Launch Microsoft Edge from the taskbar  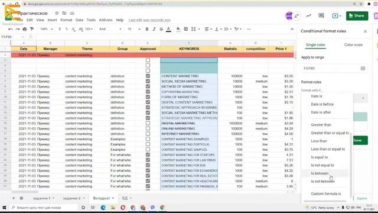point(103,208)
